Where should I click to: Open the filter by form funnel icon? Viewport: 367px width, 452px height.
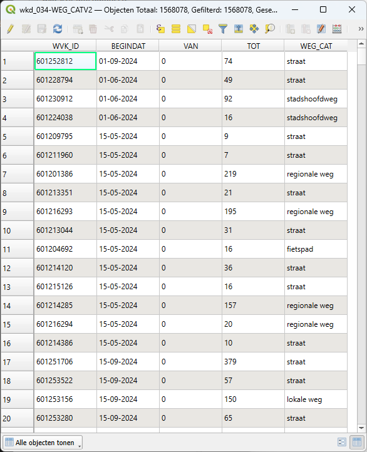(223, 29)
